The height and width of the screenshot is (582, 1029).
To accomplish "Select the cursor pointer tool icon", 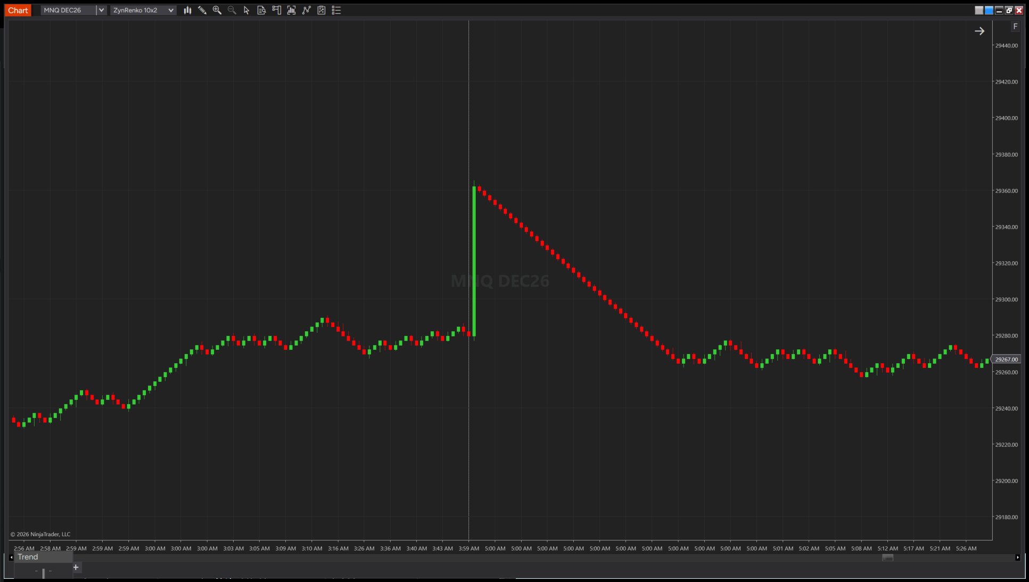I will (246, 10).
